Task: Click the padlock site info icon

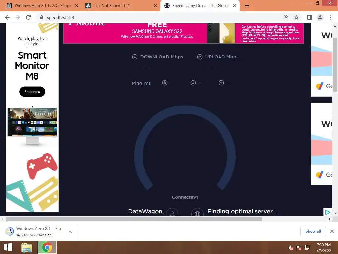Action: 42,17
